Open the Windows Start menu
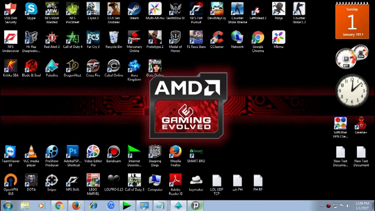 coord(8,206)
